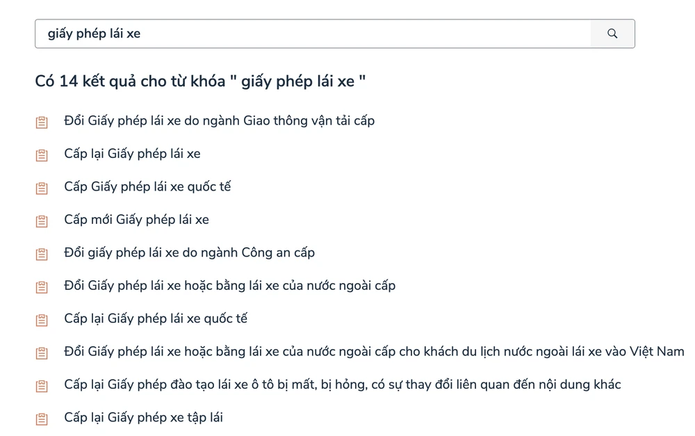Open the result about lost or damaged driver training licenses
This screenshot has width=695, height=436.
343,384
